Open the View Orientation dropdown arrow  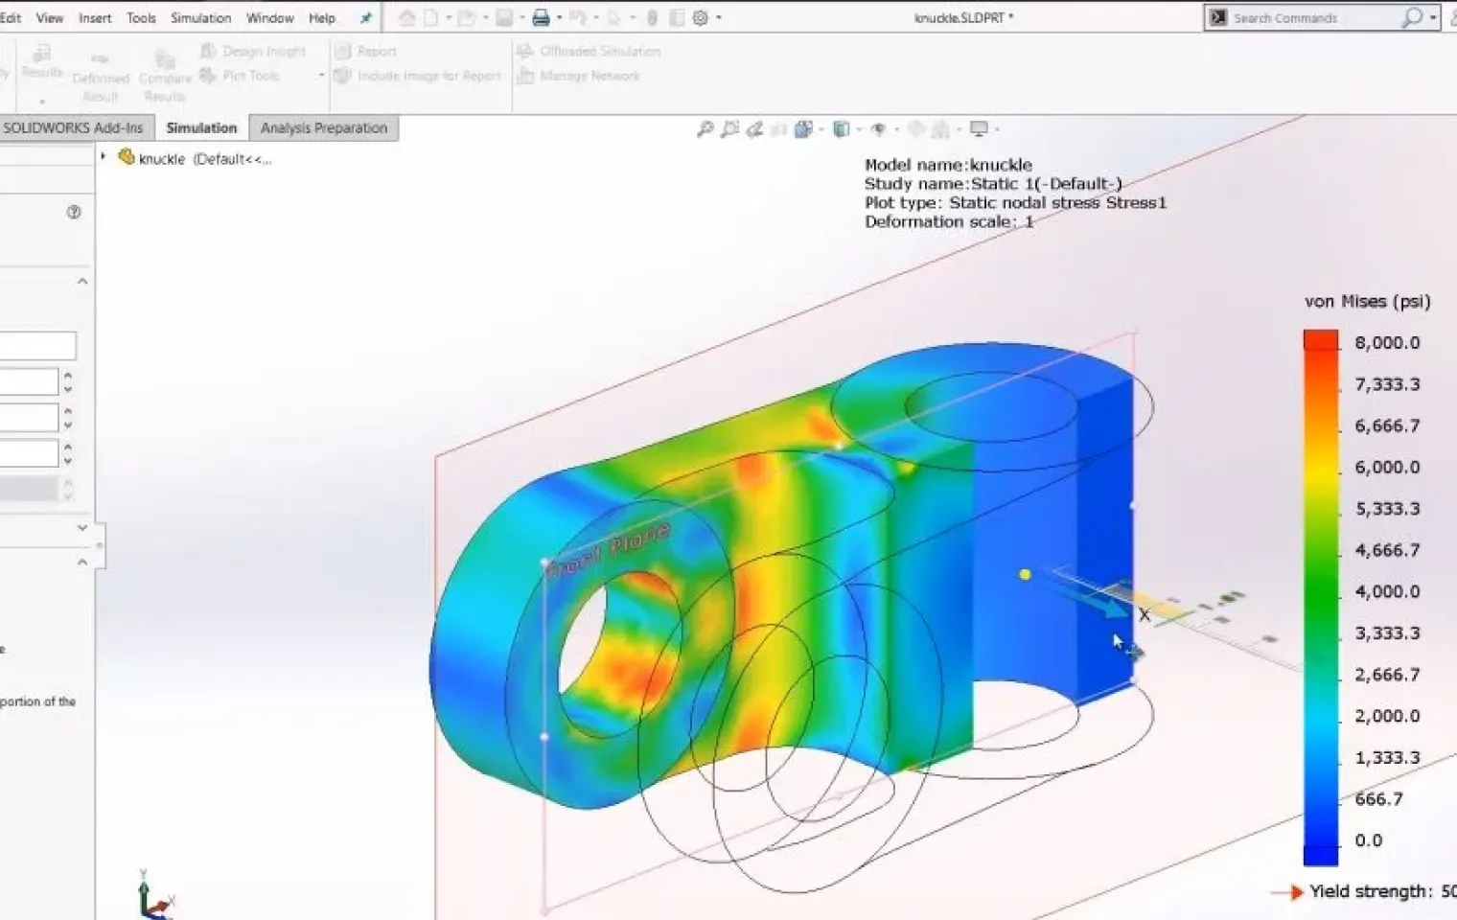click(821, 129)
